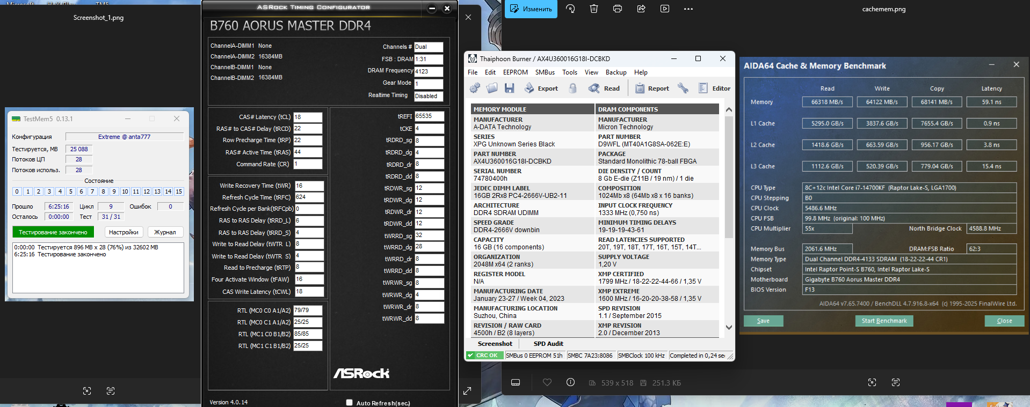Viewport: 1030px width, 407px height.
Task: Click CPU thread box 0 in TestMem5
Action: (x=17, y=191)
